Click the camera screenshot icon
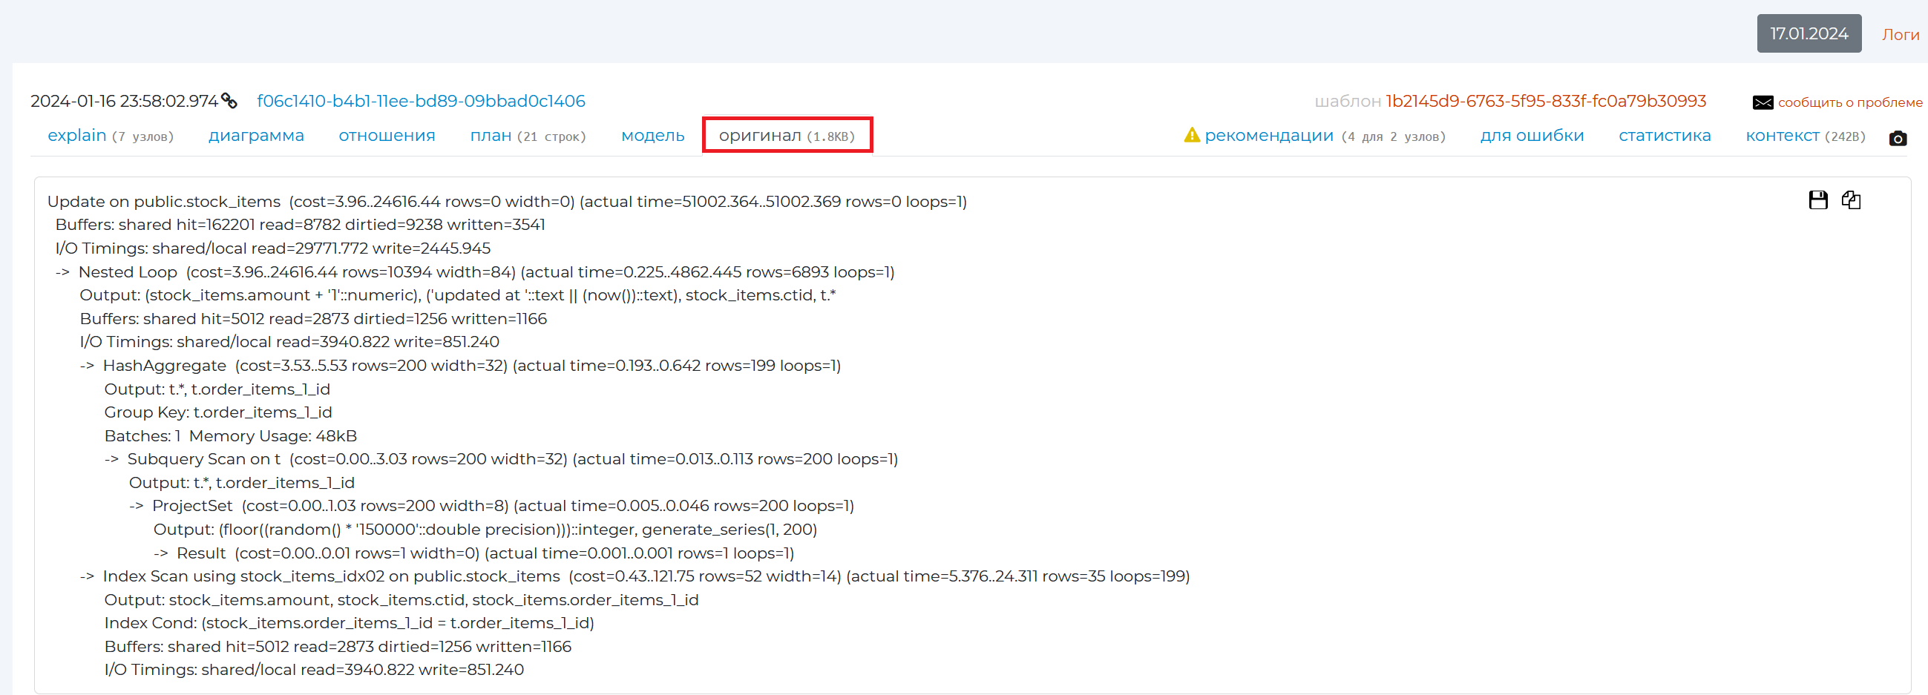 tap(1898, 139)
